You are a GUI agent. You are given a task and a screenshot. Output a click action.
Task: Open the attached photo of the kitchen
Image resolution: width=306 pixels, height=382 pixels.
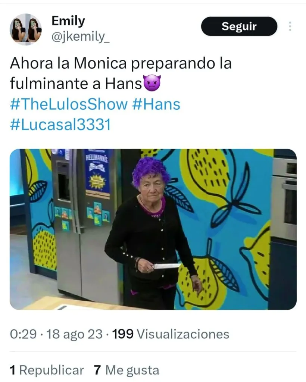(x=153, y=229)
